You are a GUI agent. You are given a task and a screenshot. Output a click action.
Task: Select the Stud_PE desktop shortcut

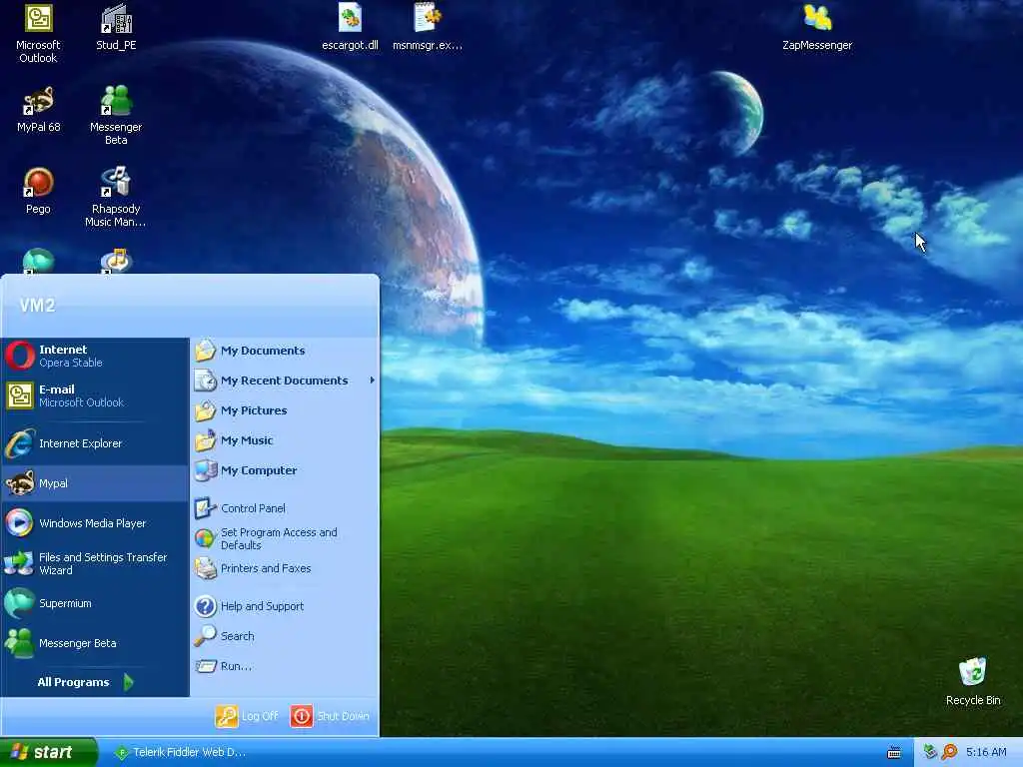click(x=116, y=27)
